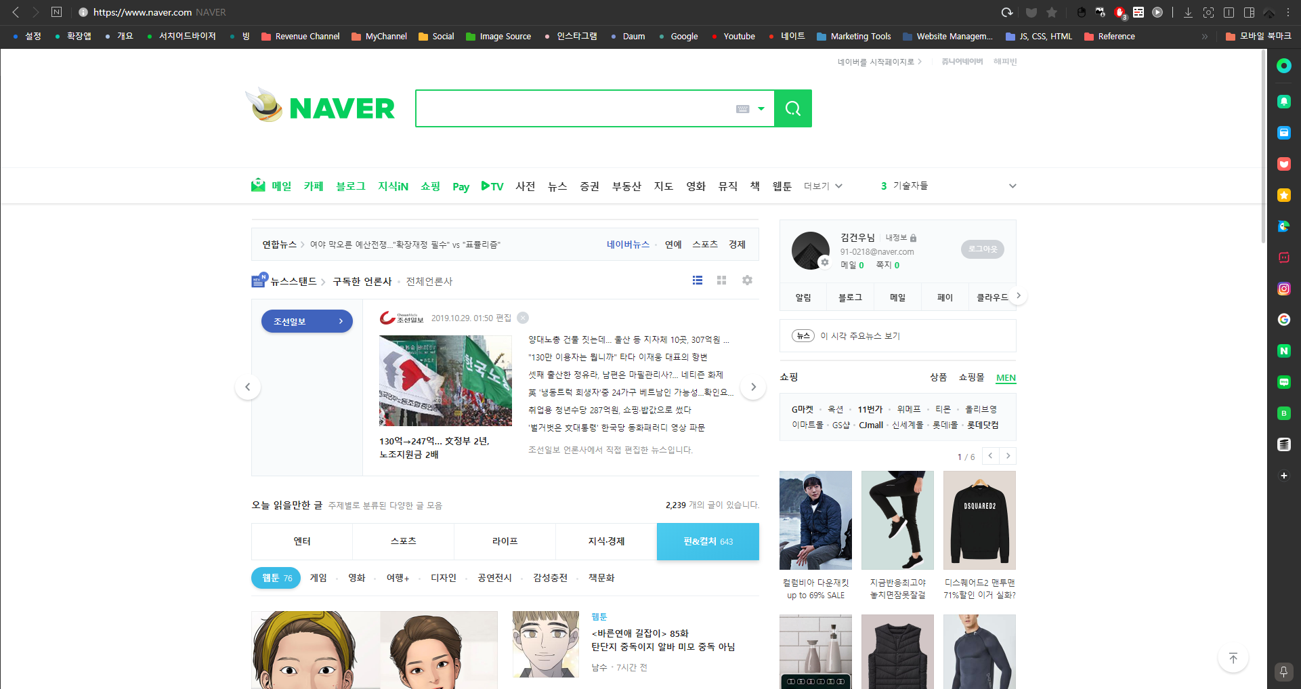Screen dimensions: 1301x689
Task: Select the 웹툰 76 category pill
Action: point(276,578)
